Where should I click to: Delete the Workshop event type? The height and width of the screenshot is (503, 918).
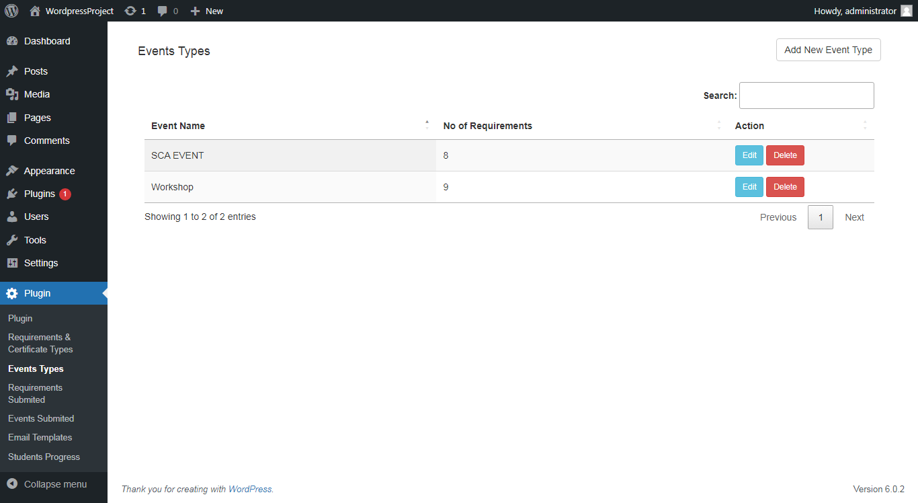[784, 187]
